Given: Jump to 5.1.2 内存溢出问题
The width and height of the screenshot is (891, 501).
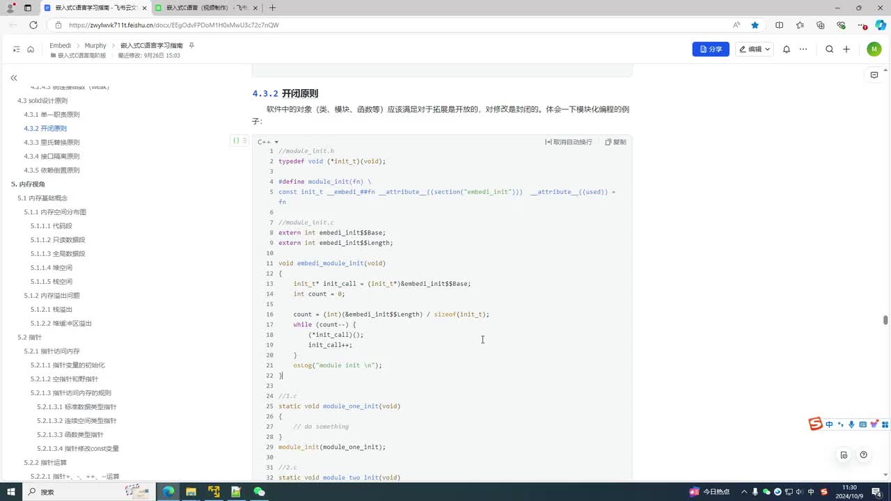Looking at the screenshot, I should pos(52,295).
